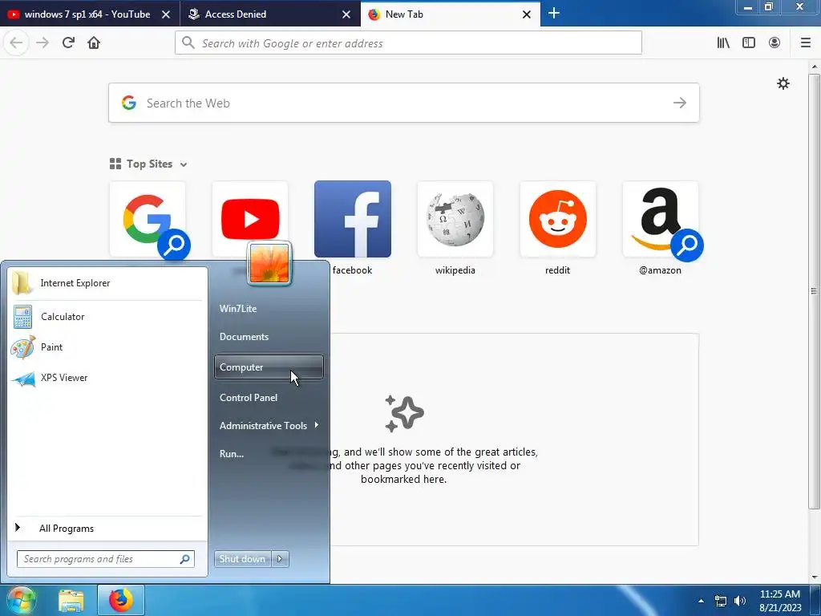Screen dimensions: 821x616
Task: Open a new tab with plus button
Action: (x=553, y=14)
